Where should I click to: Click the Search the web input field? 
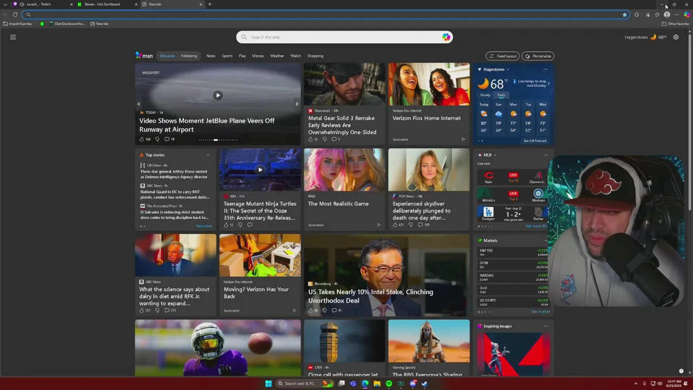coord(344,37)
